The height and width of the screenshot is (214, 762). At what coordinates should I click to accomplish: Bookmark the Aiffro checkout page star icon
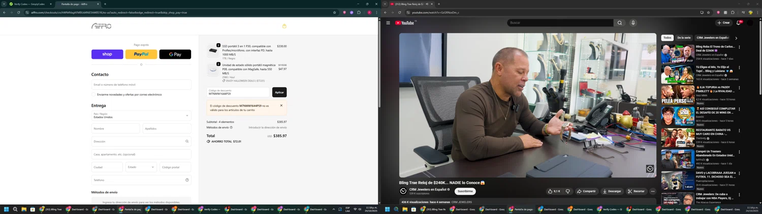tap(334, 13)
